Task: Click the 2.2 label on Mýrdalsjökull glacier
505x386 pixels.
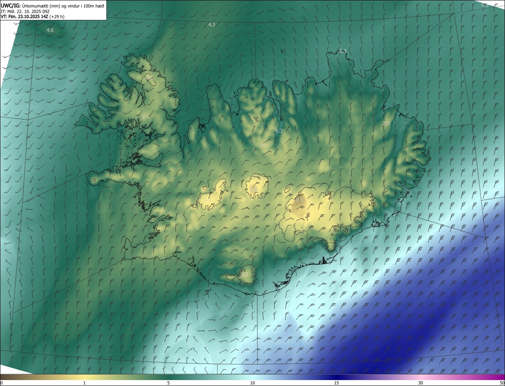Action: [x=245, y=274]
